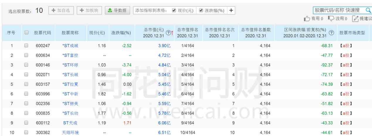
Task: Sort by the 股票简称 column header
Action: pyautogui.click(x=70, y=33)
